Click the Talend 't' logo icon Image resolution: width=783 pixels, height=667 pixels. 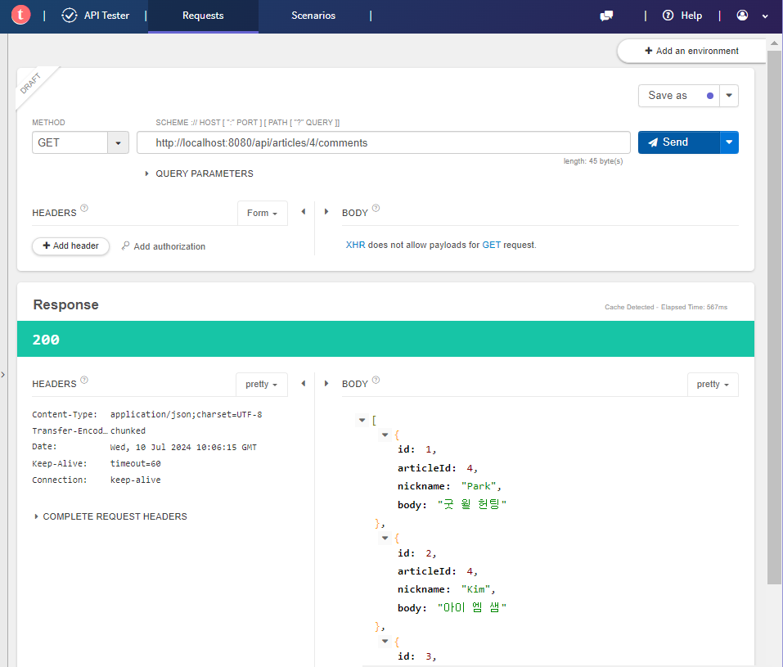pos(20,15)
